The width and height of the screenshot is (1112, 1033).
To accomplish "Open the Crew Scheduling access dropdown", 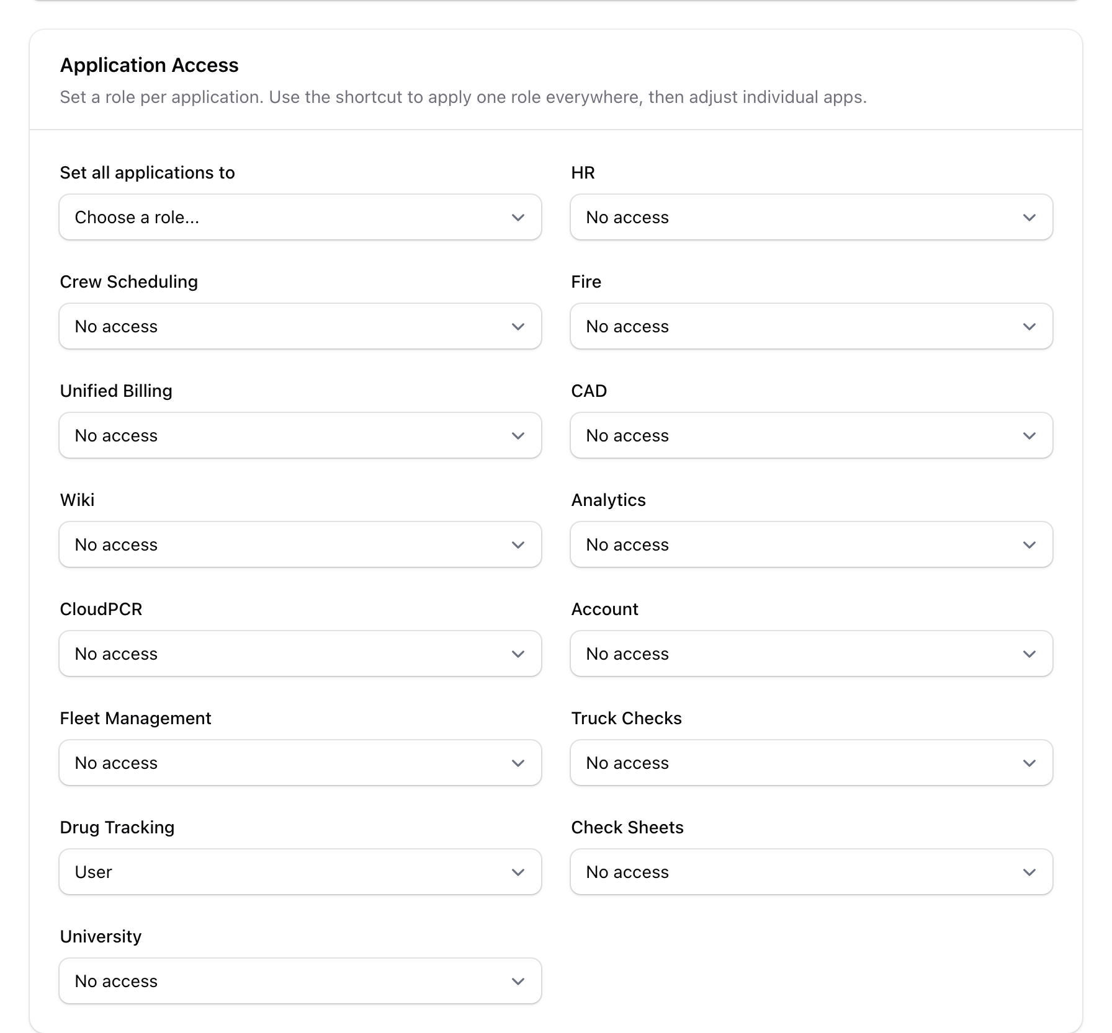I will [x=300, y=326].
